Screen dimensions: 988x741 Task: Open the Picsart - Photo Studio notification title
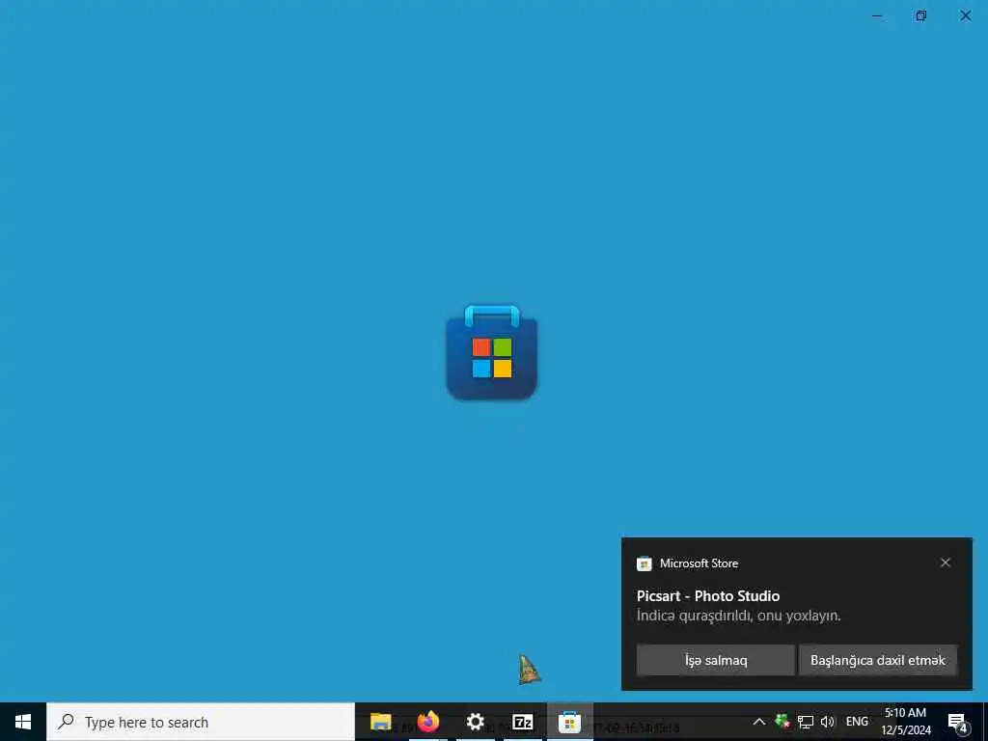pos(707,595)
